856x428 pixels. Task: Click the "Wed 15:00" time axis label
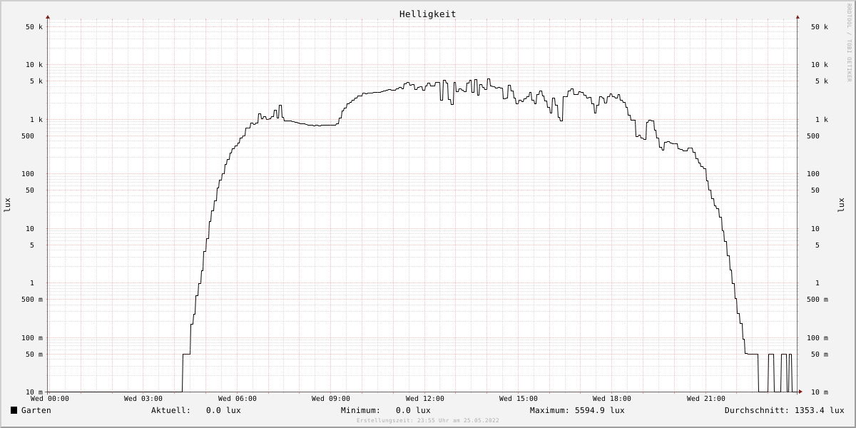519,399
